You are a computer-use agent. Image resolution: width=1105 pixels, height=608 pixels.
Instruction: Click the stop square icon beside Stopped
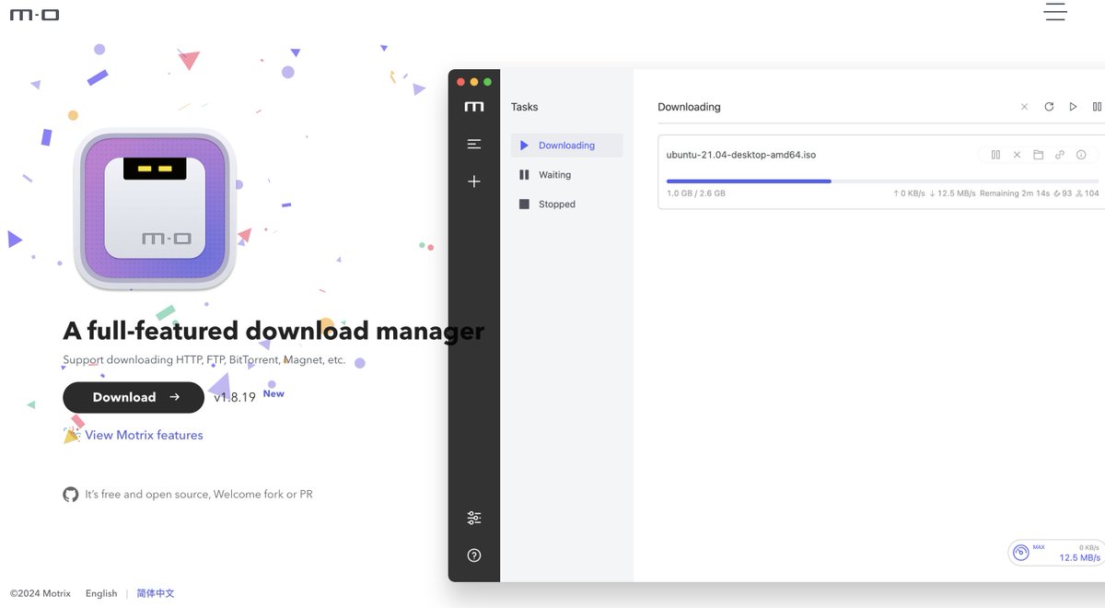[524, 205]
